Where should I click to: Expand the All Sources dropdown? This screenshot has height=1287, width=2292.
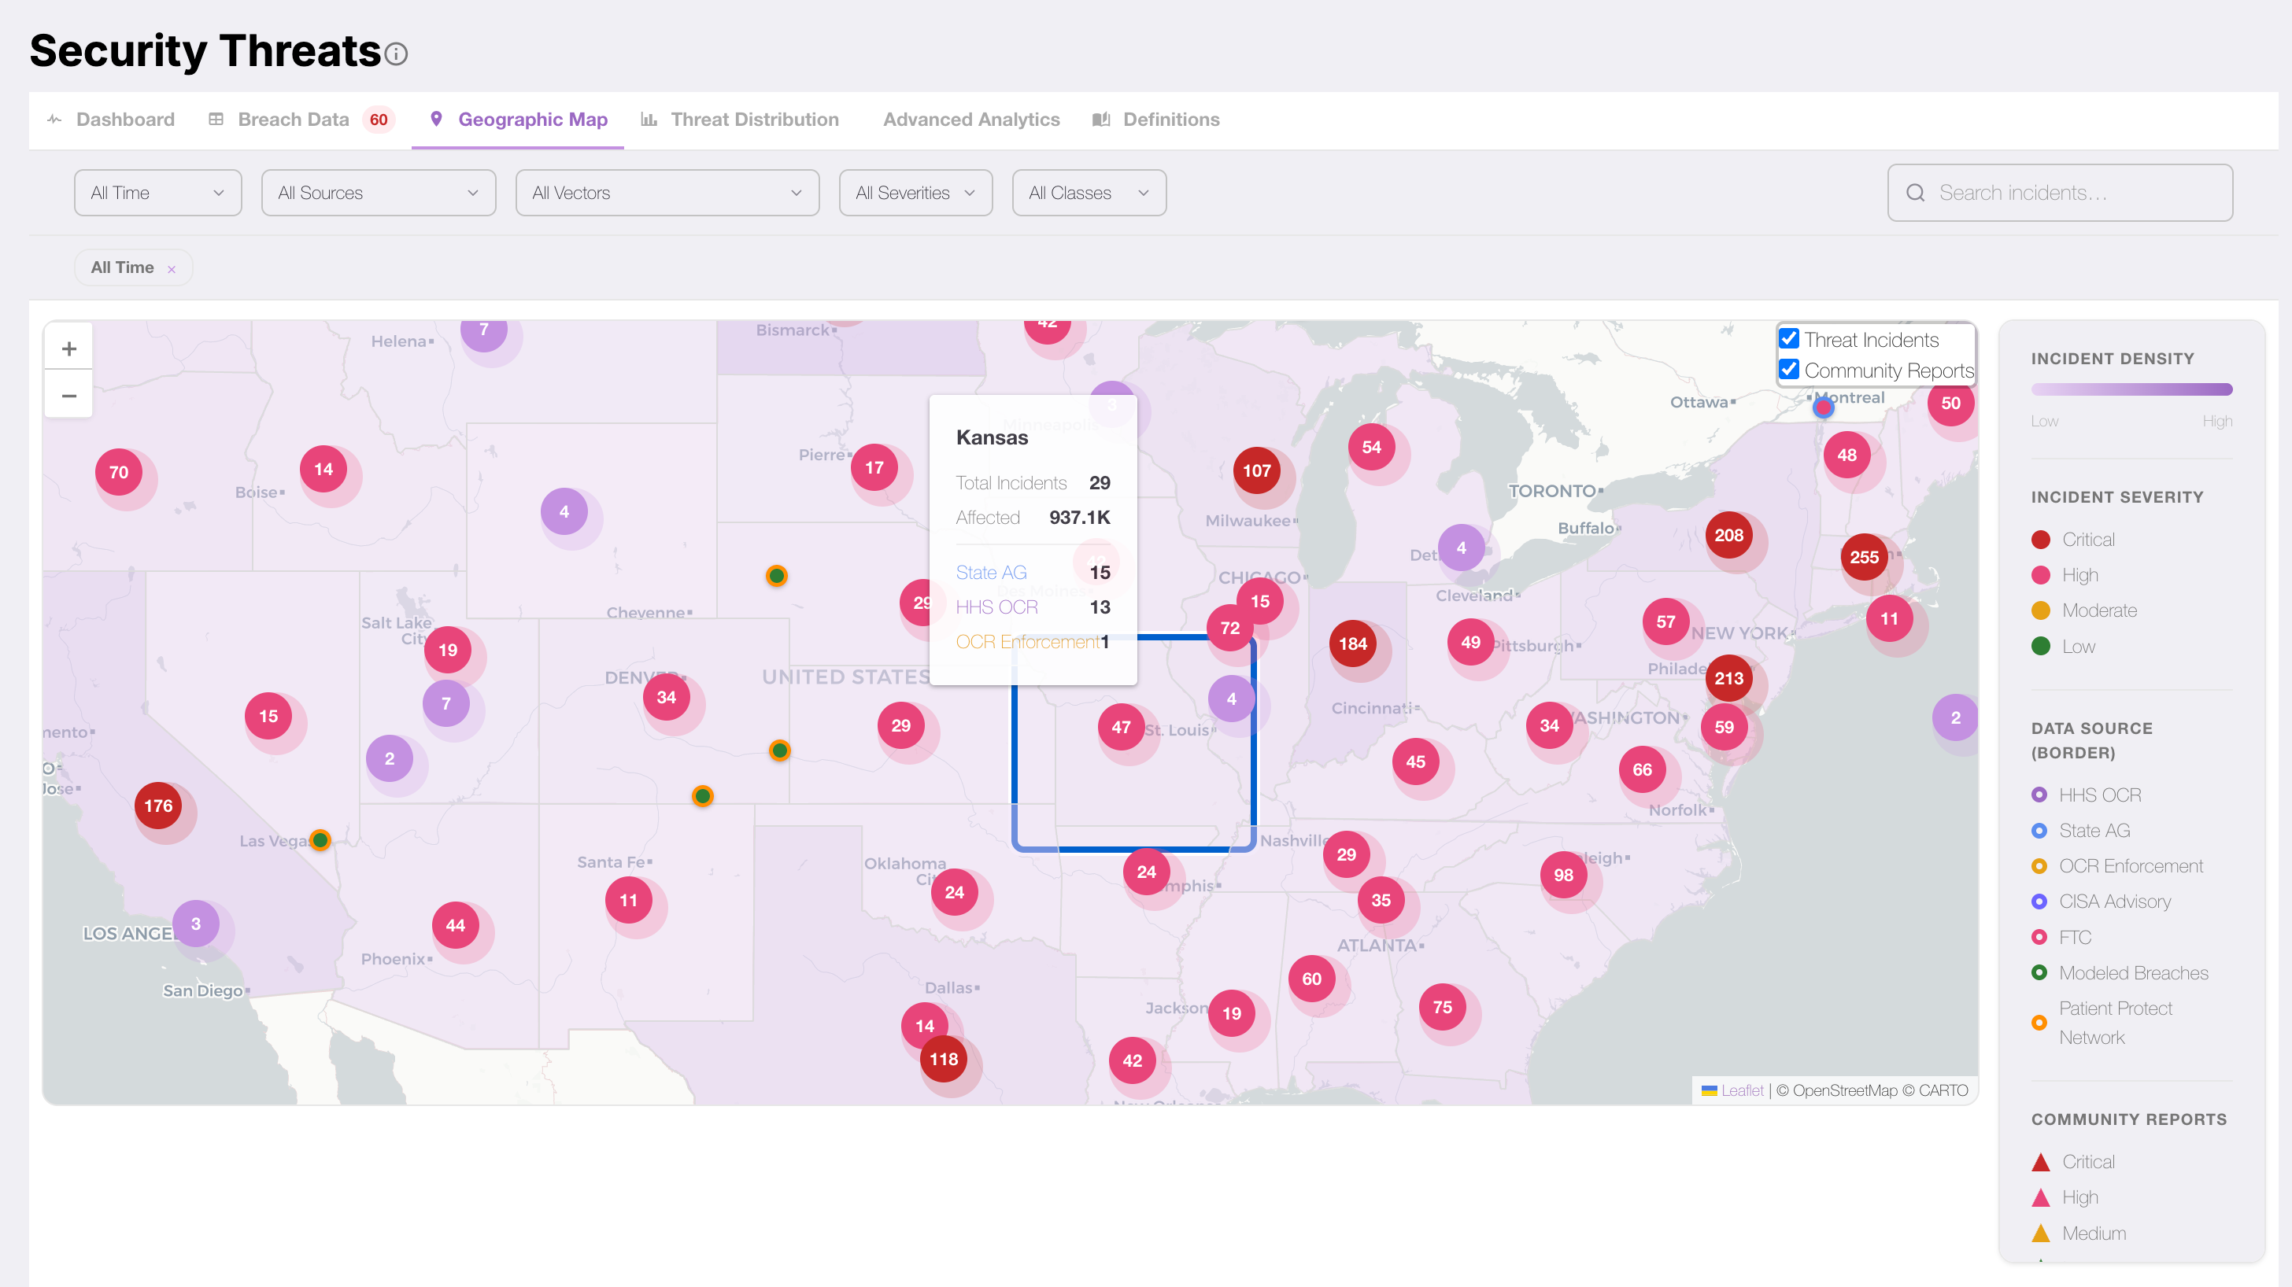pyautogui.click(x=378, y=193)
